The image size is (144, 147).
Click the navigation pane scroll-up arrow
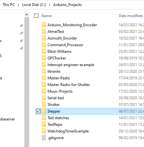pos(27,15)
